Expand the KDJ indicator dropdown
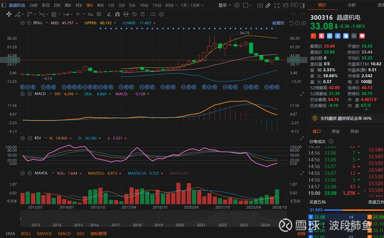Screen dimensions: 384x238 coord(45,138)
